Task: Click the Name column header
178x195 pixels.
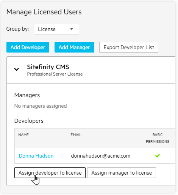Action: (x=23, y=135)
